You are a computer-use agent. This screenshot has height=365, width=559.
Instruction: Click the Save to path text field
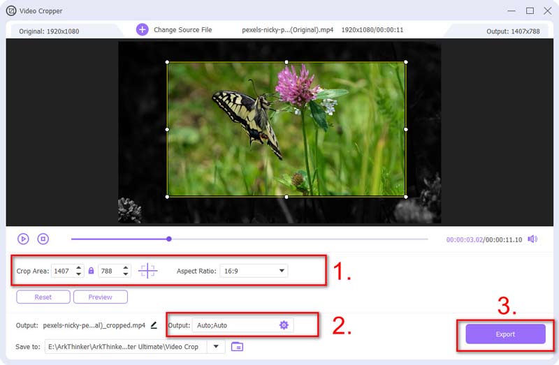pyautogui.click(x=126, y=346)
